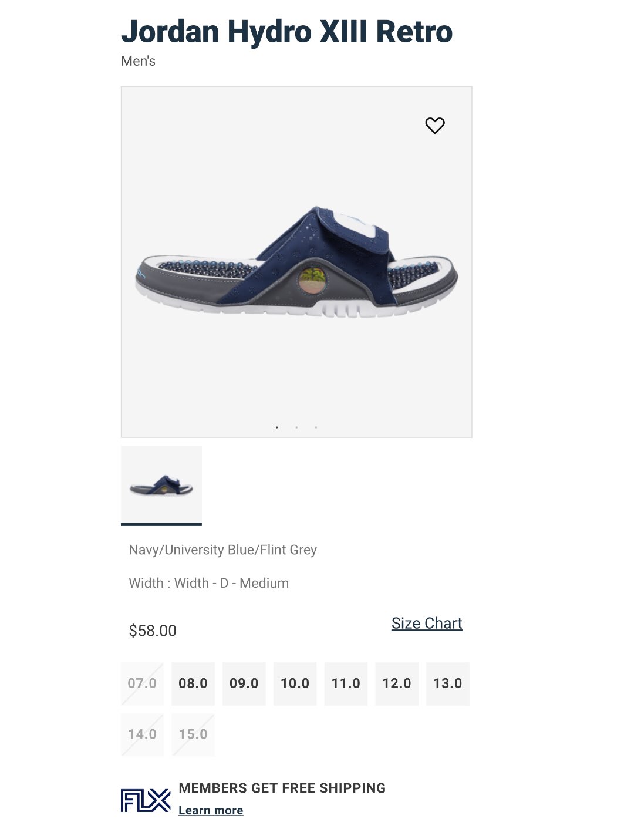Click Members Get Free Shipping banner text

point(282,788)
